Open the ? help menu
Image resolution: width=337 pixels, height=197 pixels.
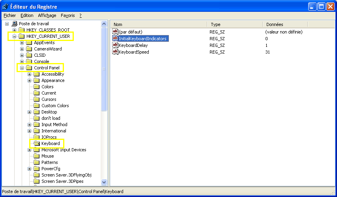[81, 15]
